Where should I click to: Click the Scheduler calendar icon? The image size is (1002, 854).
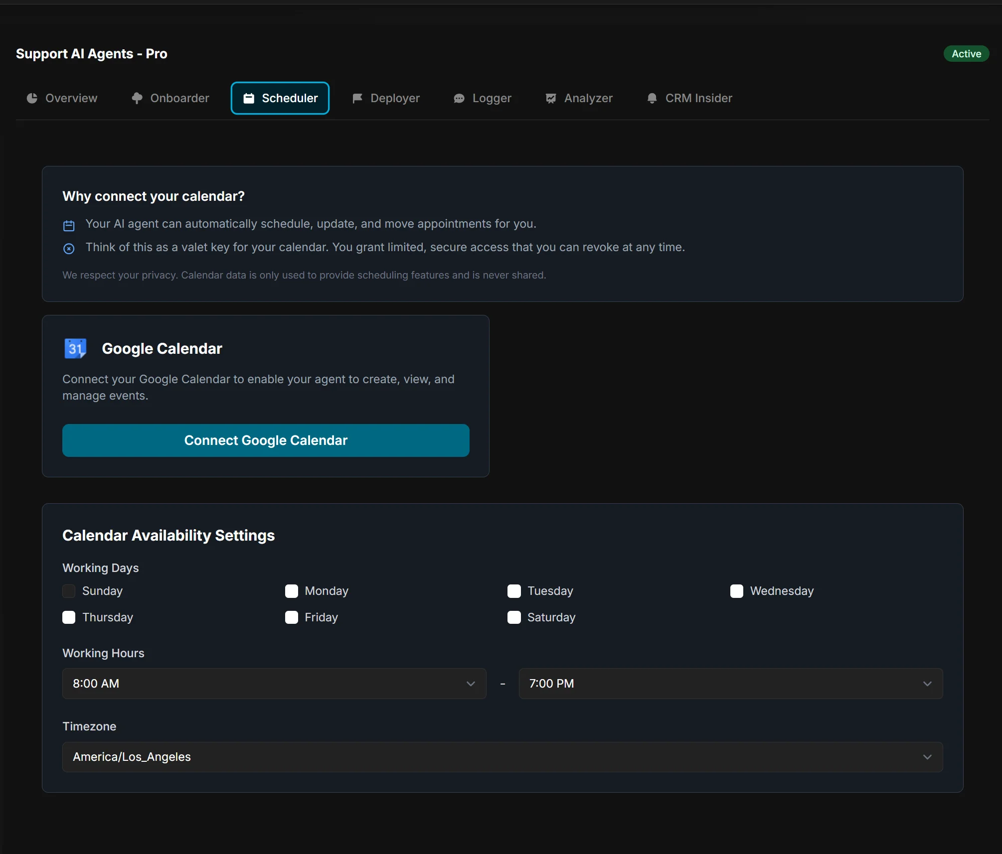tap(249, 98)
